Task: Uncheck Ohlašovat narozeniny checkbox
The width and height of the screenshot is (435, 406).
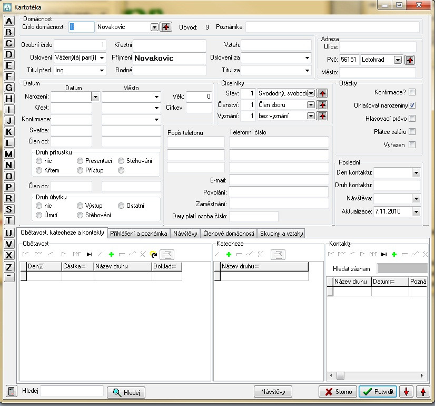Action: (x=412, y=105)
